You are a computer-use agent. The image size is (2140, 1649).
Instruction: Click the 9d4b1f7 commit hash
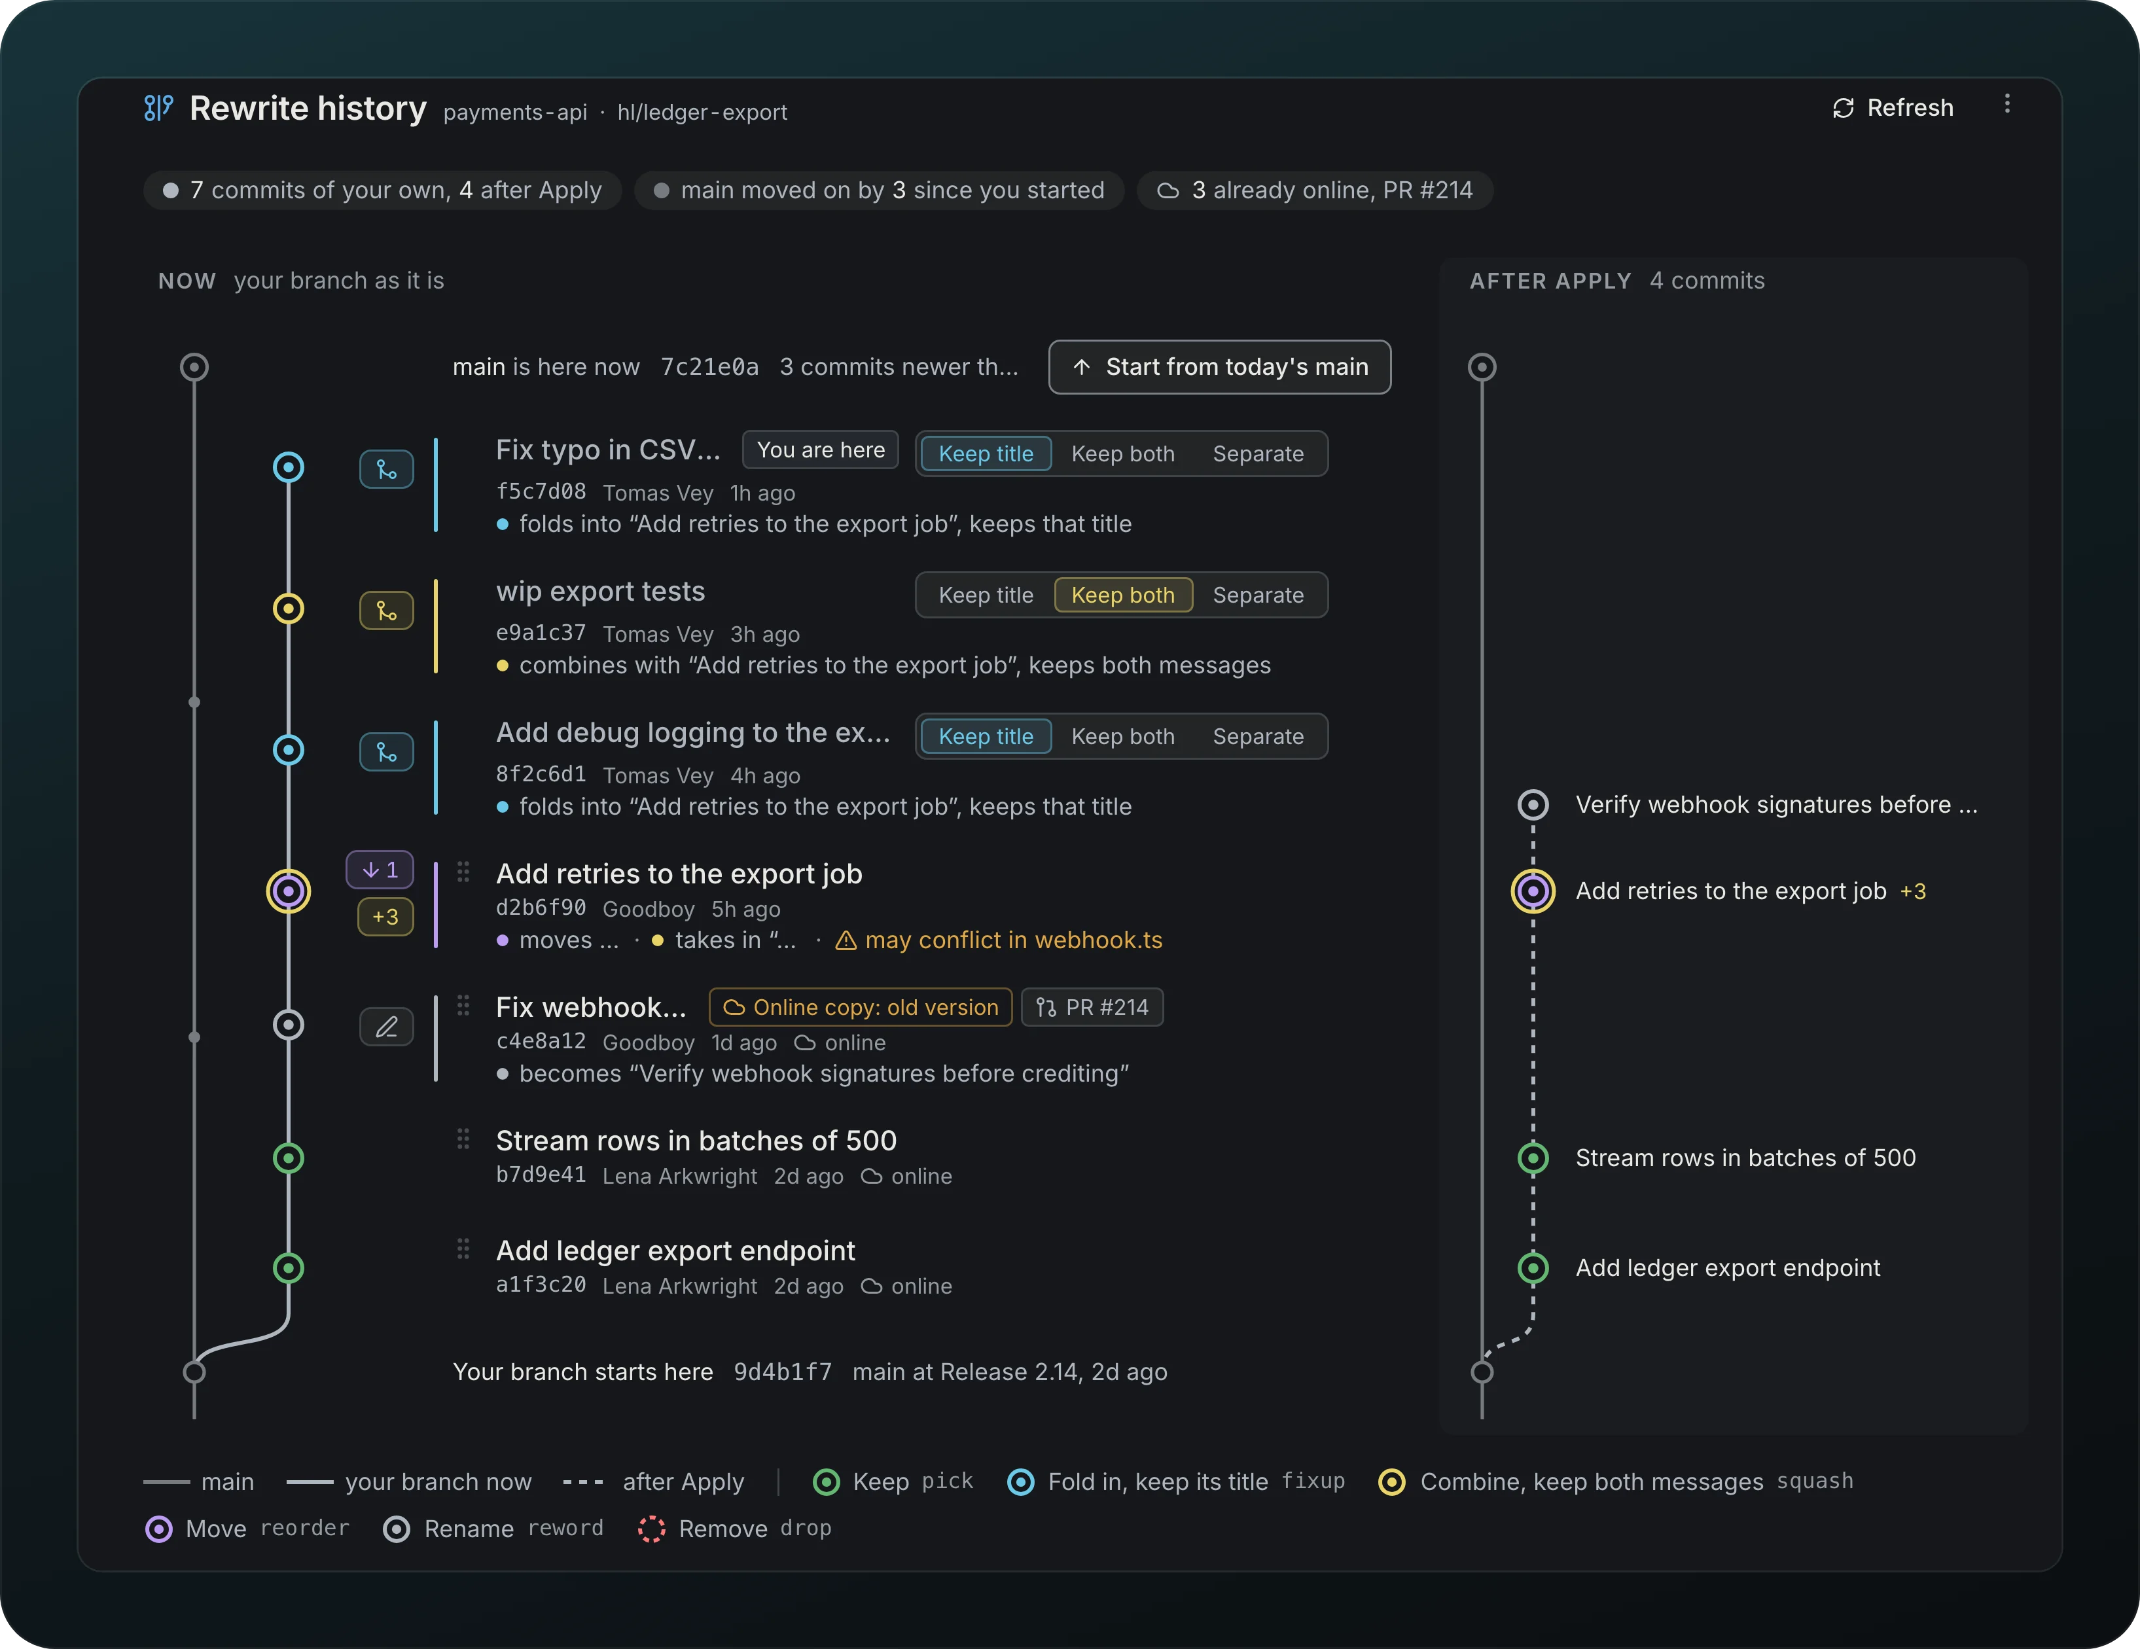click(x=783, y=1372)
